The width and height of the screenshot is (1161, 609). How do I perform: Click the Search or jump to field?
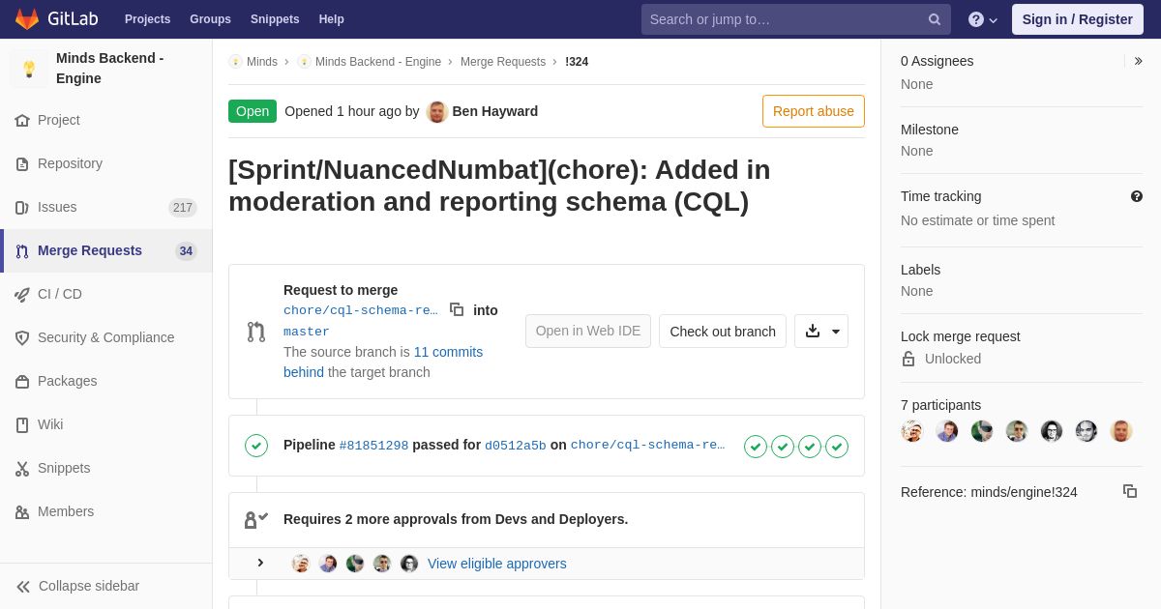coord(796,19)
